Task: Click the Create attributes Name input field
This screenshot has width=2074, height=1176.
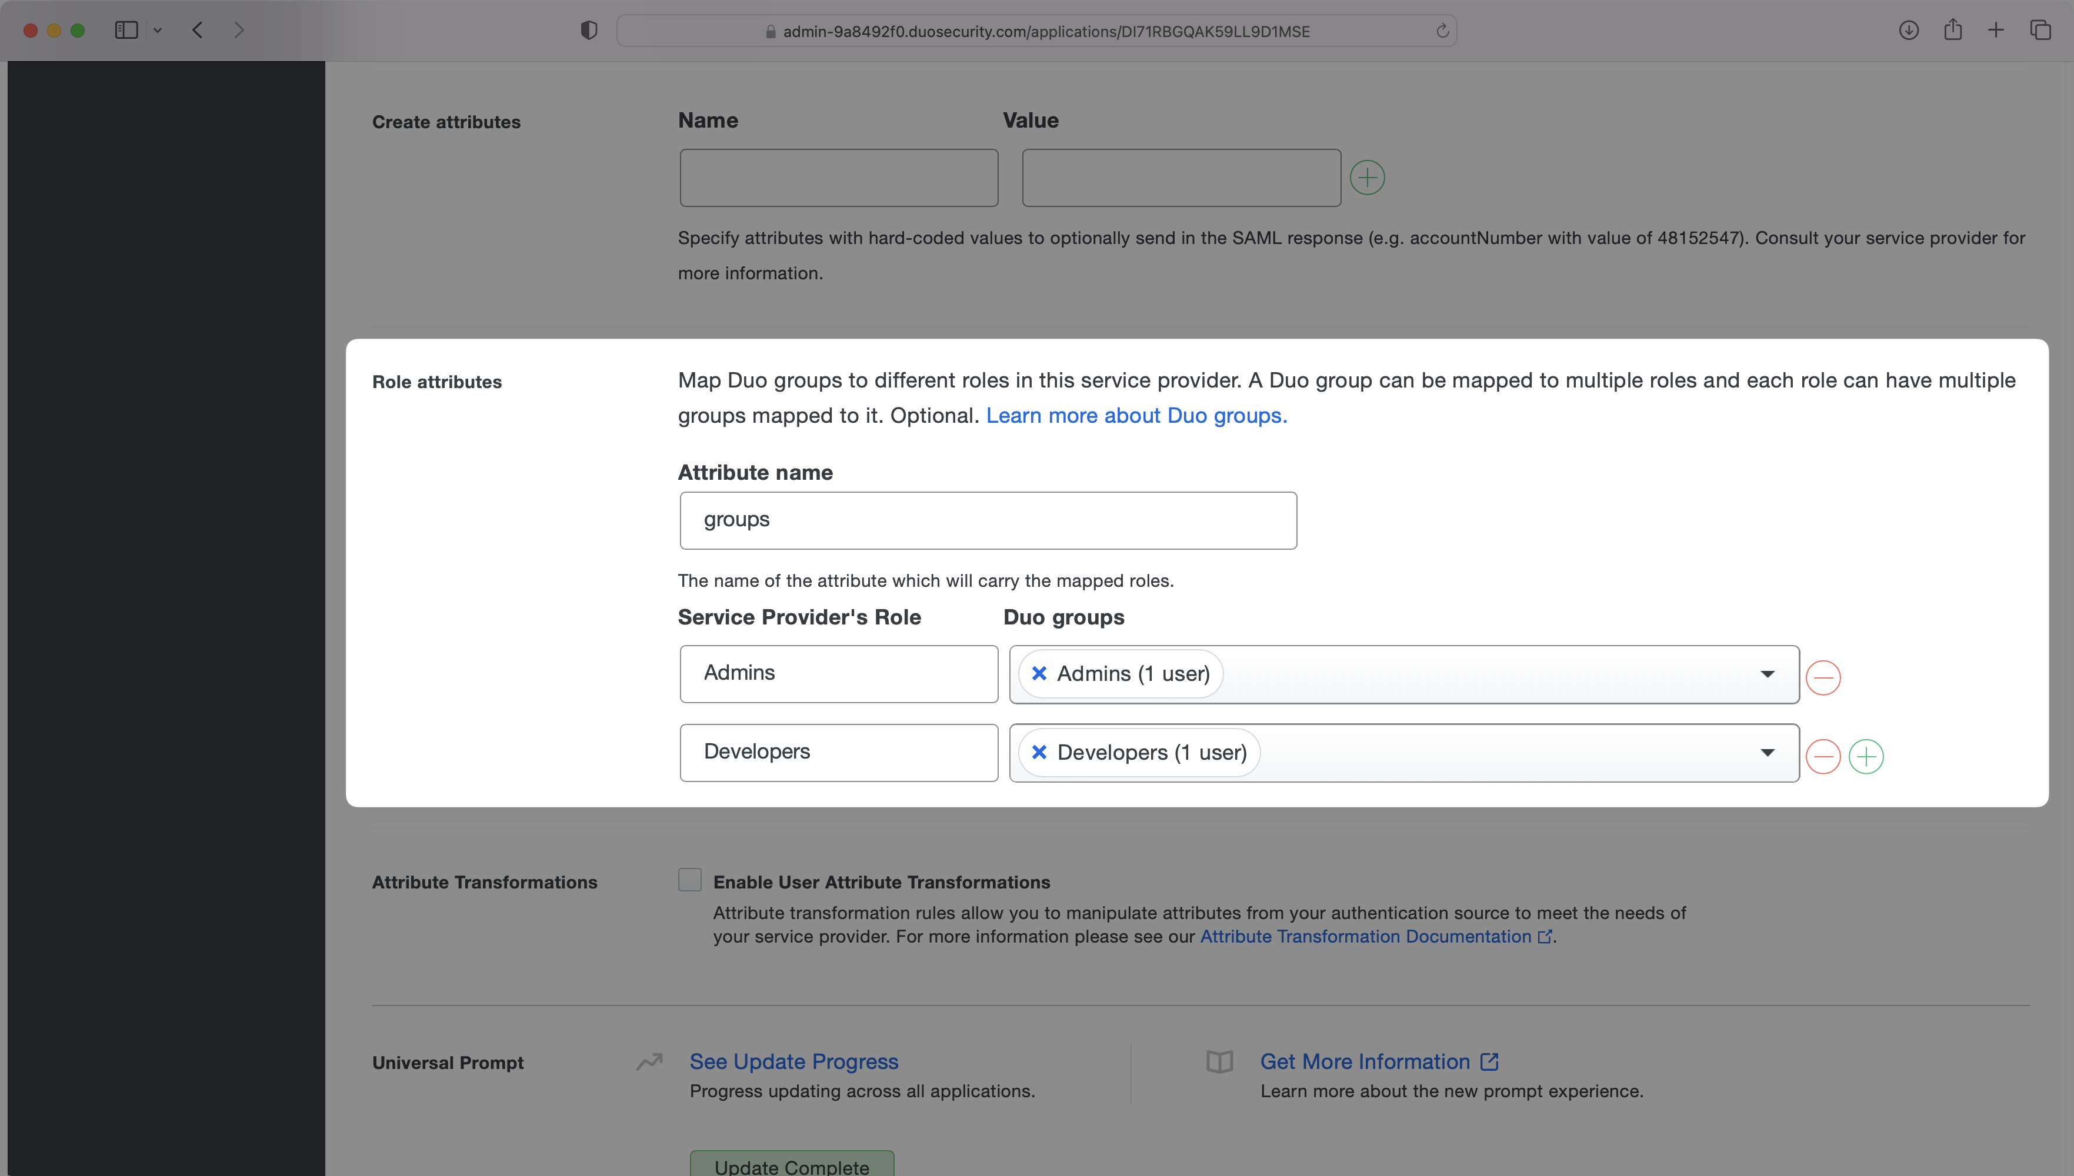Action: coord(839,178)
